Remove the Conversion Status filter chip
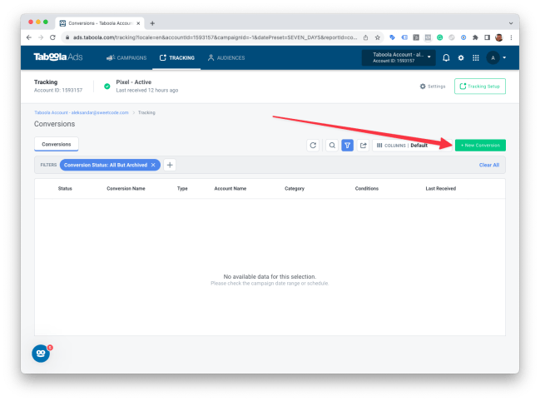 [x=153, y=165]
